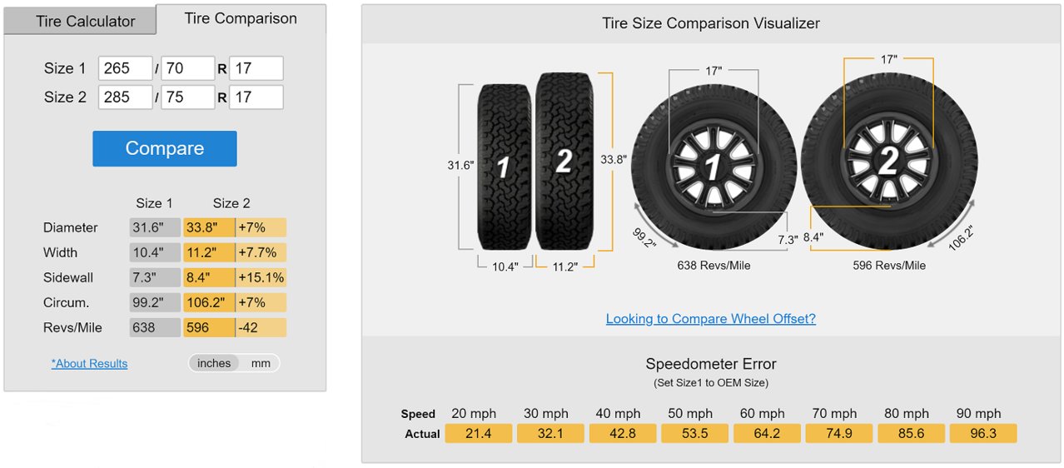Open the About Results link
This screenshot has height=468, width=1064.
90,363
